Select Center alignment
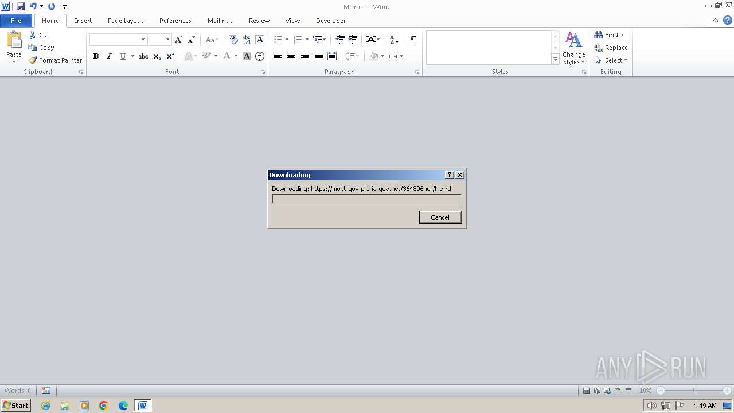 291,56
